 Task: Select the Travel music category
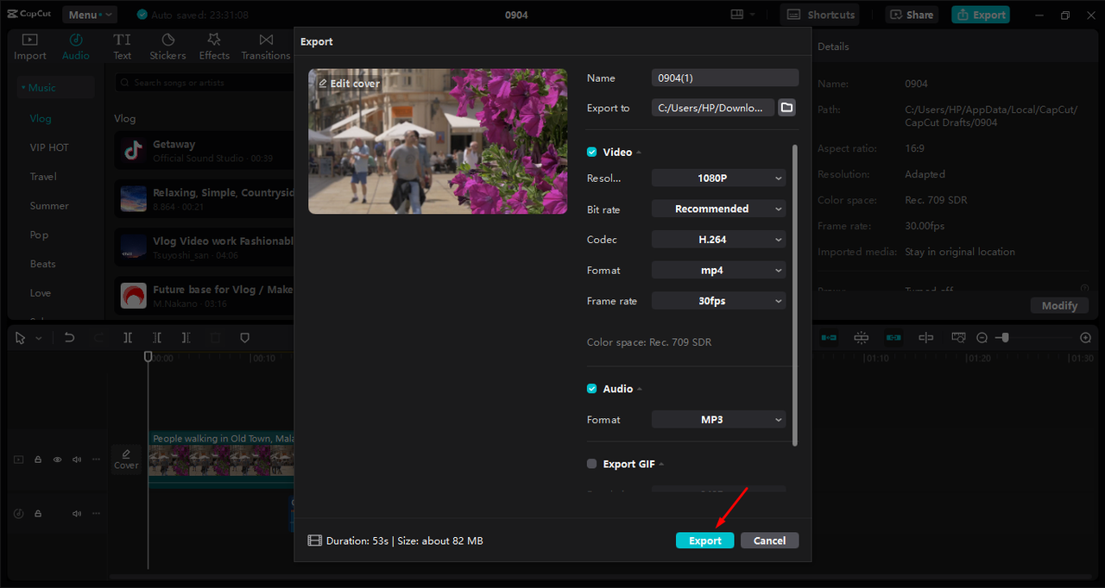(43, 177)
